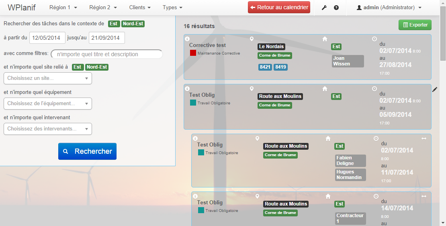Click the home icon on Corrective test card

click(325, 39)
